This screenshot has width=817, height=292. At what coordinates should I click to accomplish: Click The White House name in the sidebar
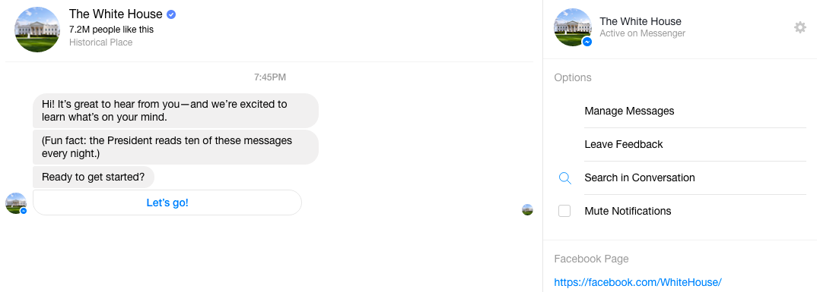[641, 21]
